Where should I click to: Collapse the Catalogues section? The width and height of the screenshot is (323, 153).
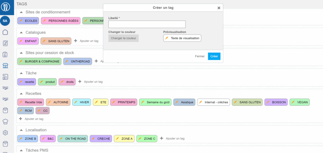(x=21, y=32)
